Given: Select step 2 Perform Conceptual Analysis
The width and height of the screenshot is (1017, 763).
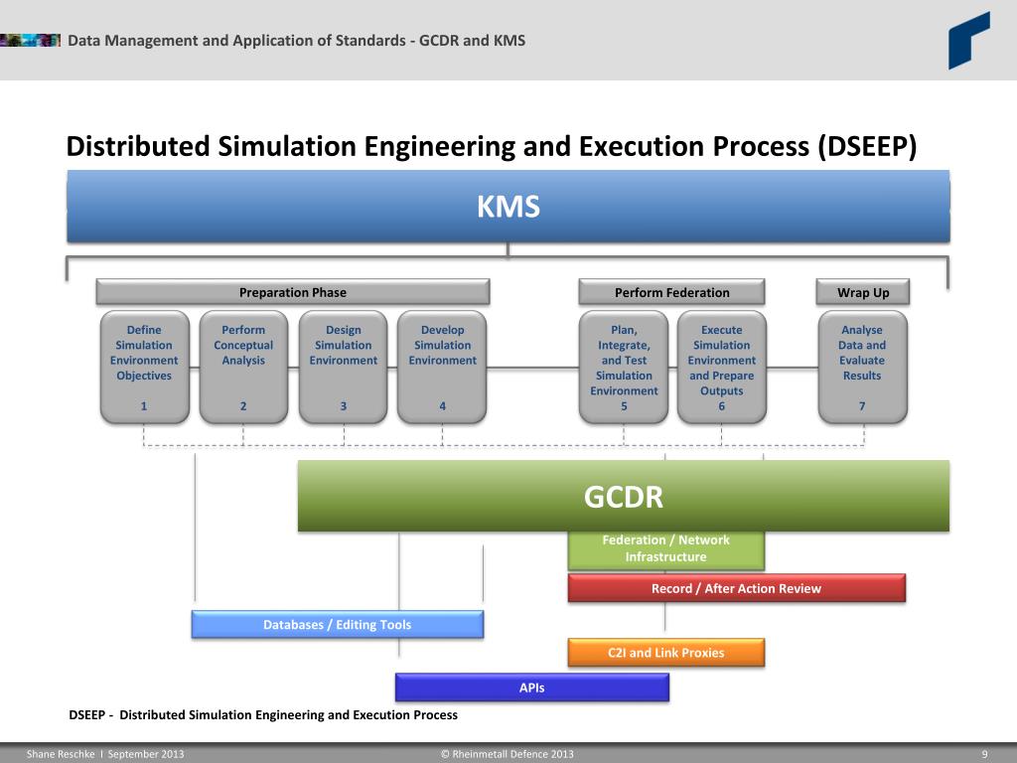Looking at the screenshot, I should coord(243,368).
